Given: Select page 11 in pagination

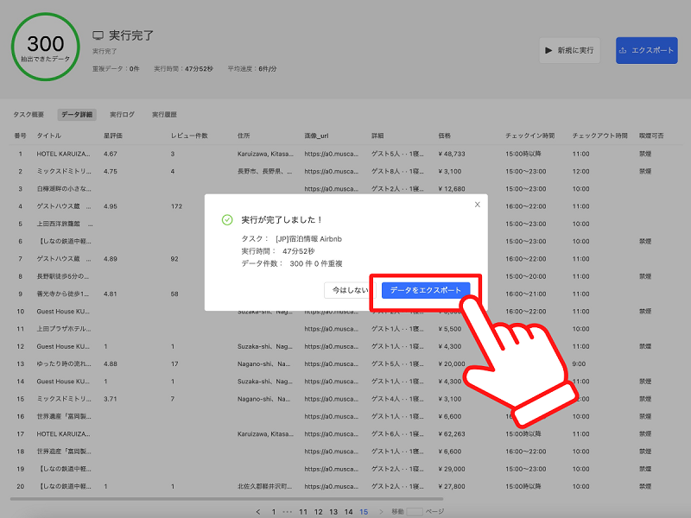Looking at the screenshot, I should [303, 511].
